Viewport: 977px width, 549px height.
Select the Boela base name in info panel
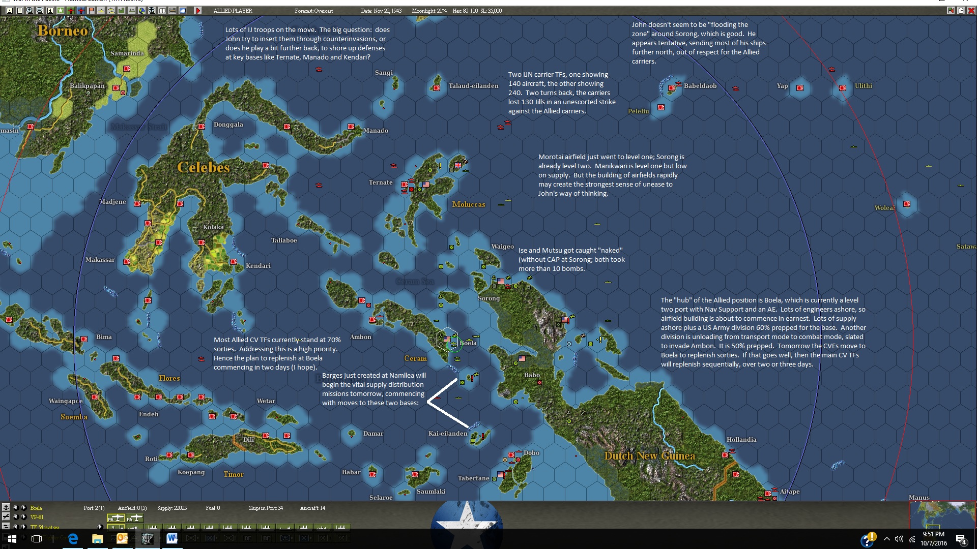(x=36, y=508)
